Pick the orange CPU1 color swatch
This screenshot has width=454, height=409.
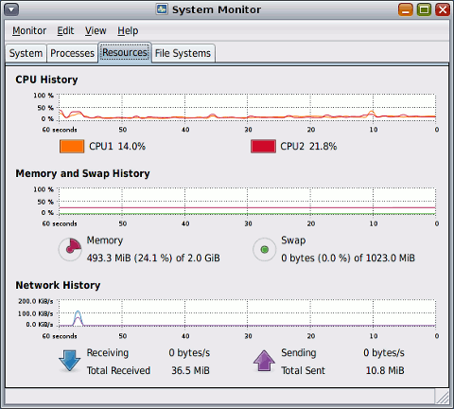coord(72,147)
